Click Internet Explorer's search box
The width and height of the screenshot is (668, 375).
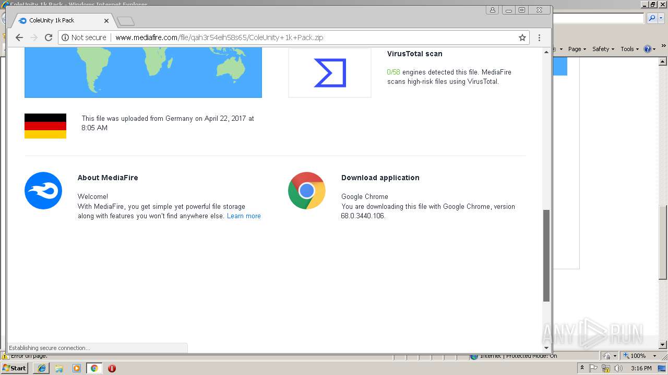(x=598, y=18)
